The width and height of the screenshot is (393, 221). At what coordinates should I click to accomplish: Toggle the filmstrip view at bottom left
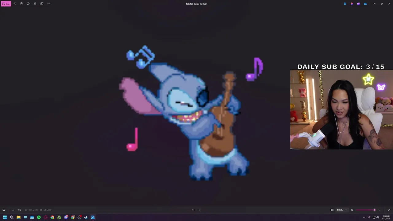[x=4, y=210]
